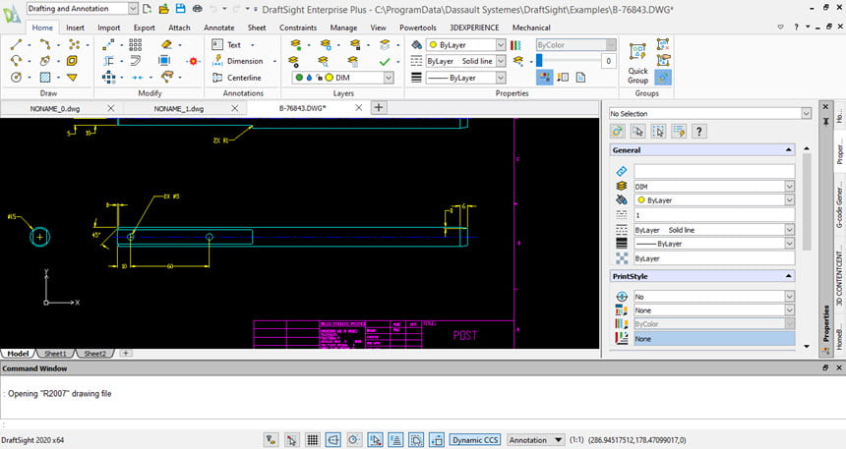Add a new drawing tab with plus

click(x=379, y=107)
